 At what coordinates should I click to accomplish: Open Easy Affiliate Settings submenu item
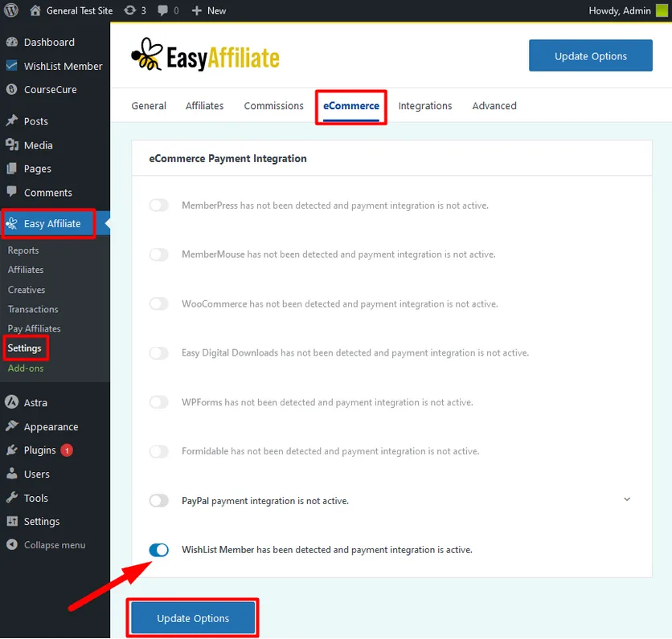[x=24, y=348]
